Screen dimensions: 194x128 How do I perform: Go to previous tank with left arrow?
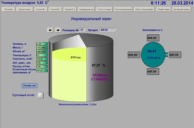coord(50,30)
